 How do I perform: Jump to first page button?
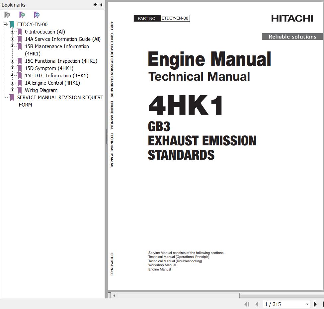click(x=247, y=304)
